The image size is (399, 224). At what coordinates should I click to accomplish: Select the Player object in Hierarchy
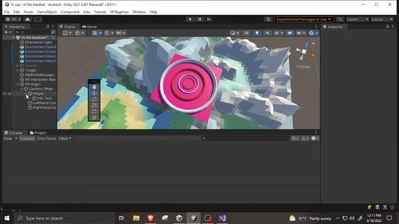pos(38,94)
